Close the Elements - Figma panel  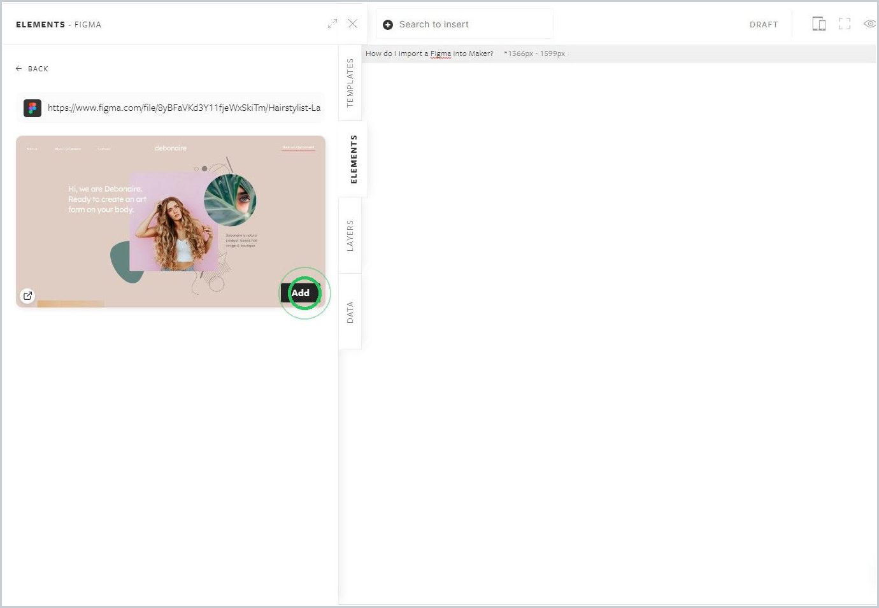(x=353, y=24)
